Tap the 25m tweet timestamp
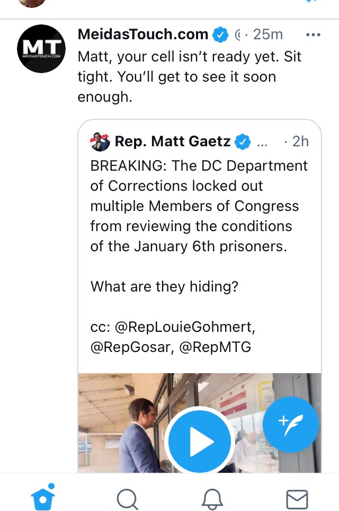339x511 pixels. (x=268, y=35)
